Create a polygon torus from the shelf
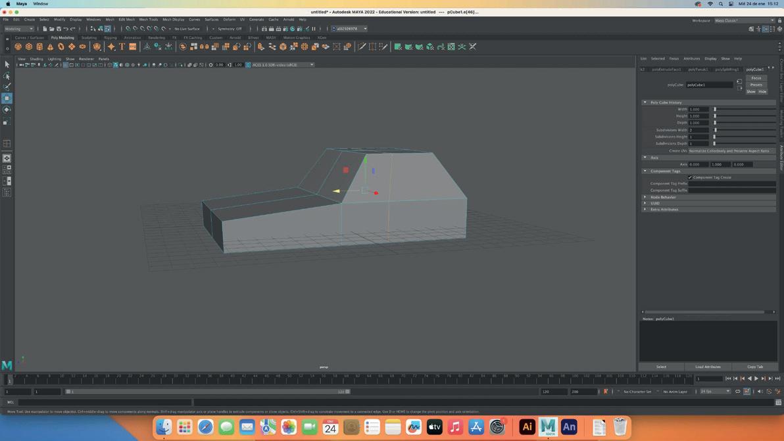This screenshot has width=784, height=441. [61, 47]
